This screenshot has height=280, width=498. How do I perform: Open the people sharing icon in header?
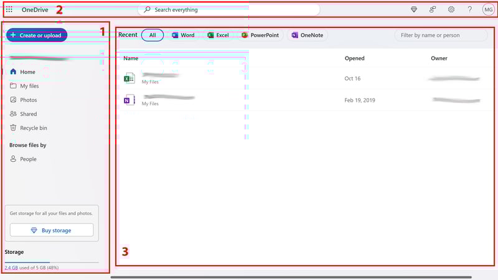[432, 9]
